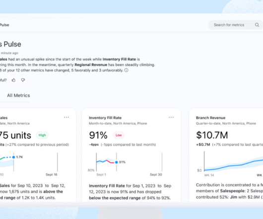Click the '$0' axis label
263x219 pixels.
[199, 170]
